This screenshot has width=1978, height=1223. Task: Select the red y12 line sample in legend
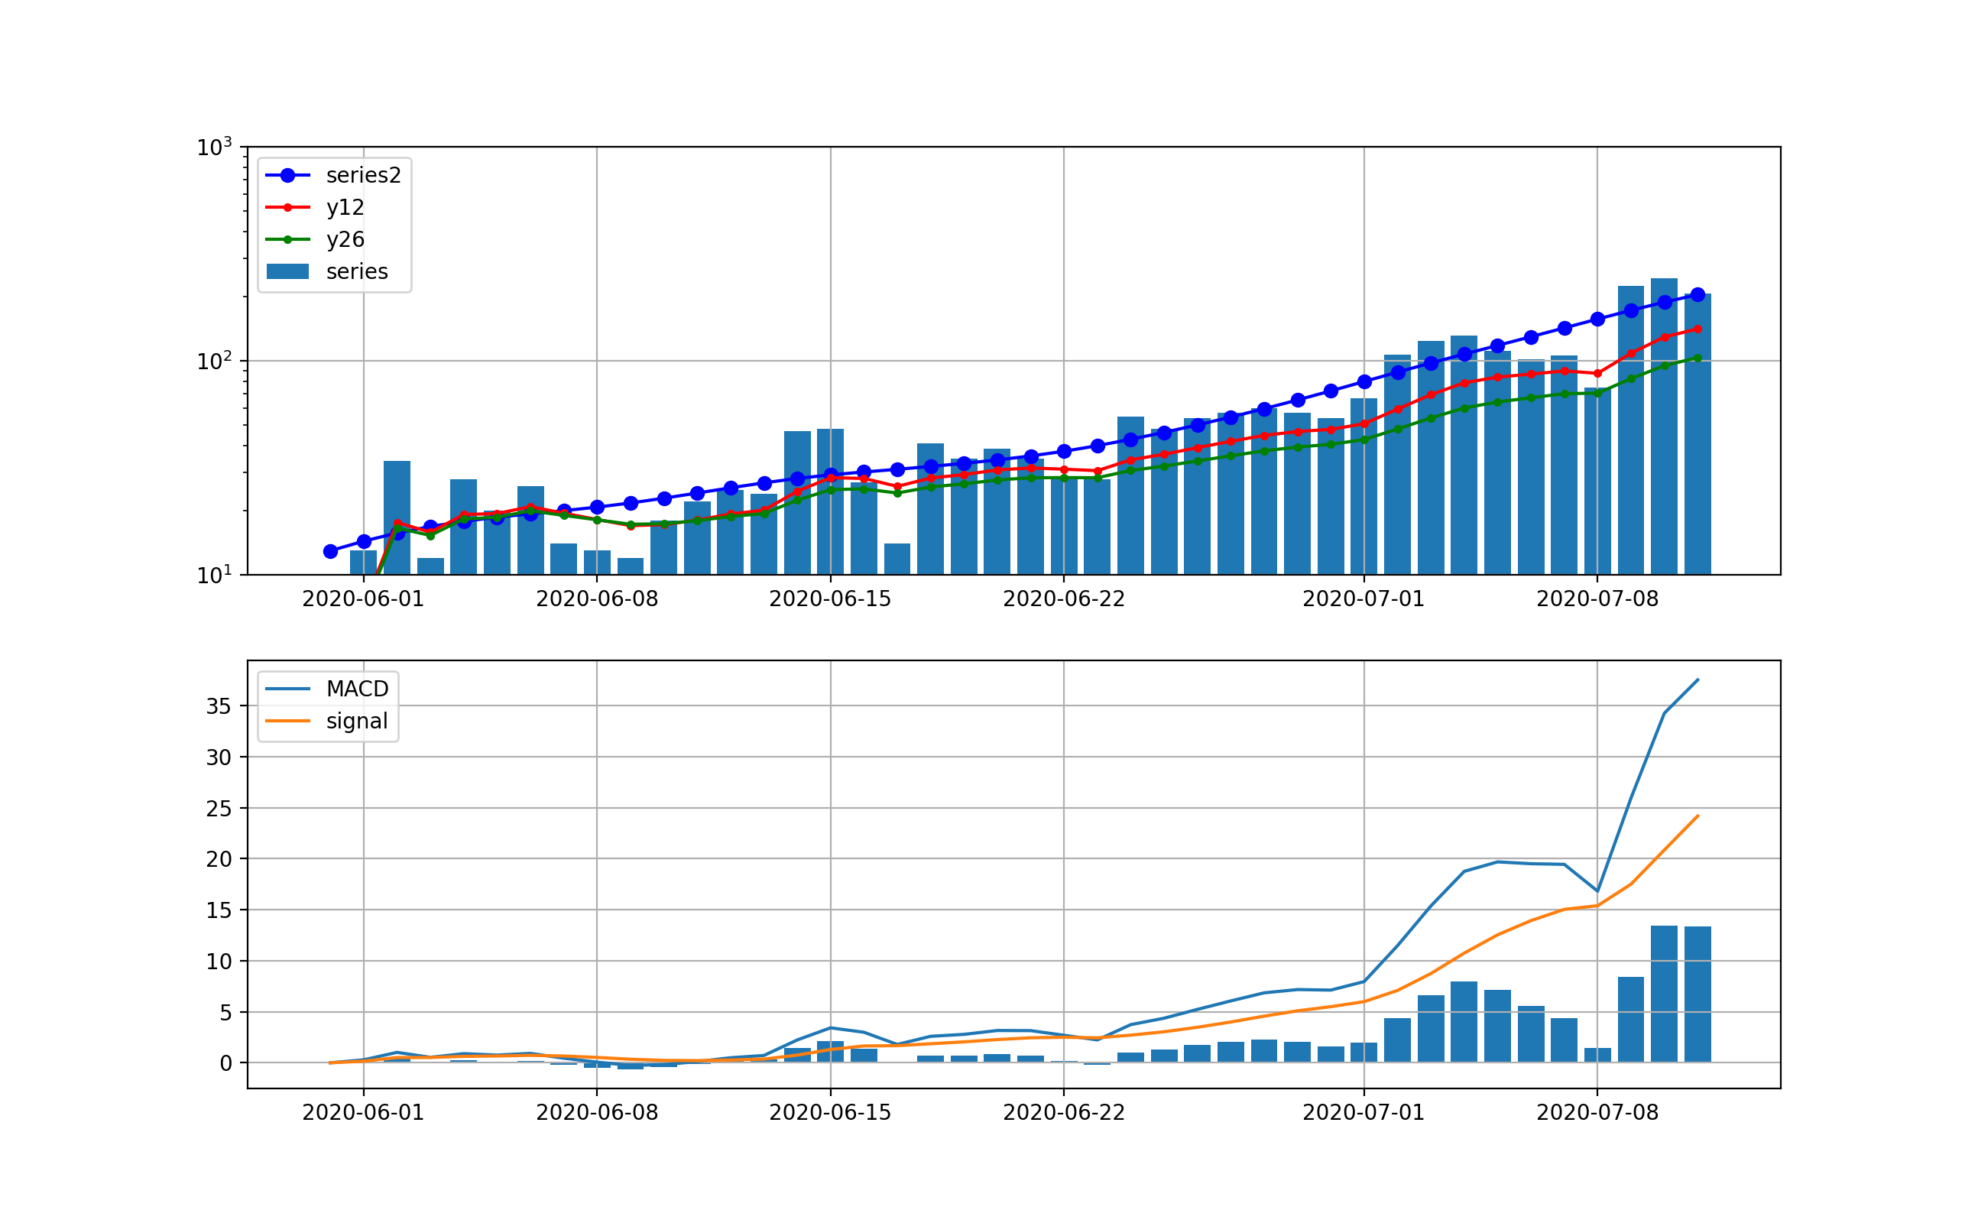click(x=289, y=208)
